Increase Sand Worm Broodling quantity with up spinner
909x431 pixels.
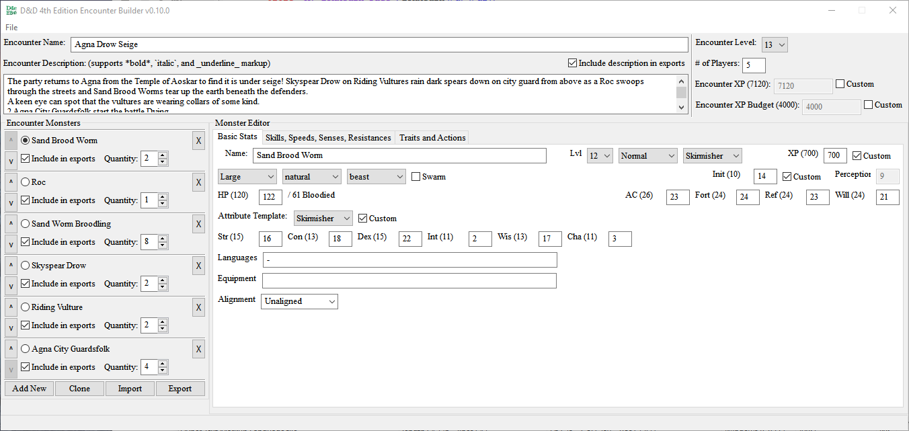click(x=163, y=239)
